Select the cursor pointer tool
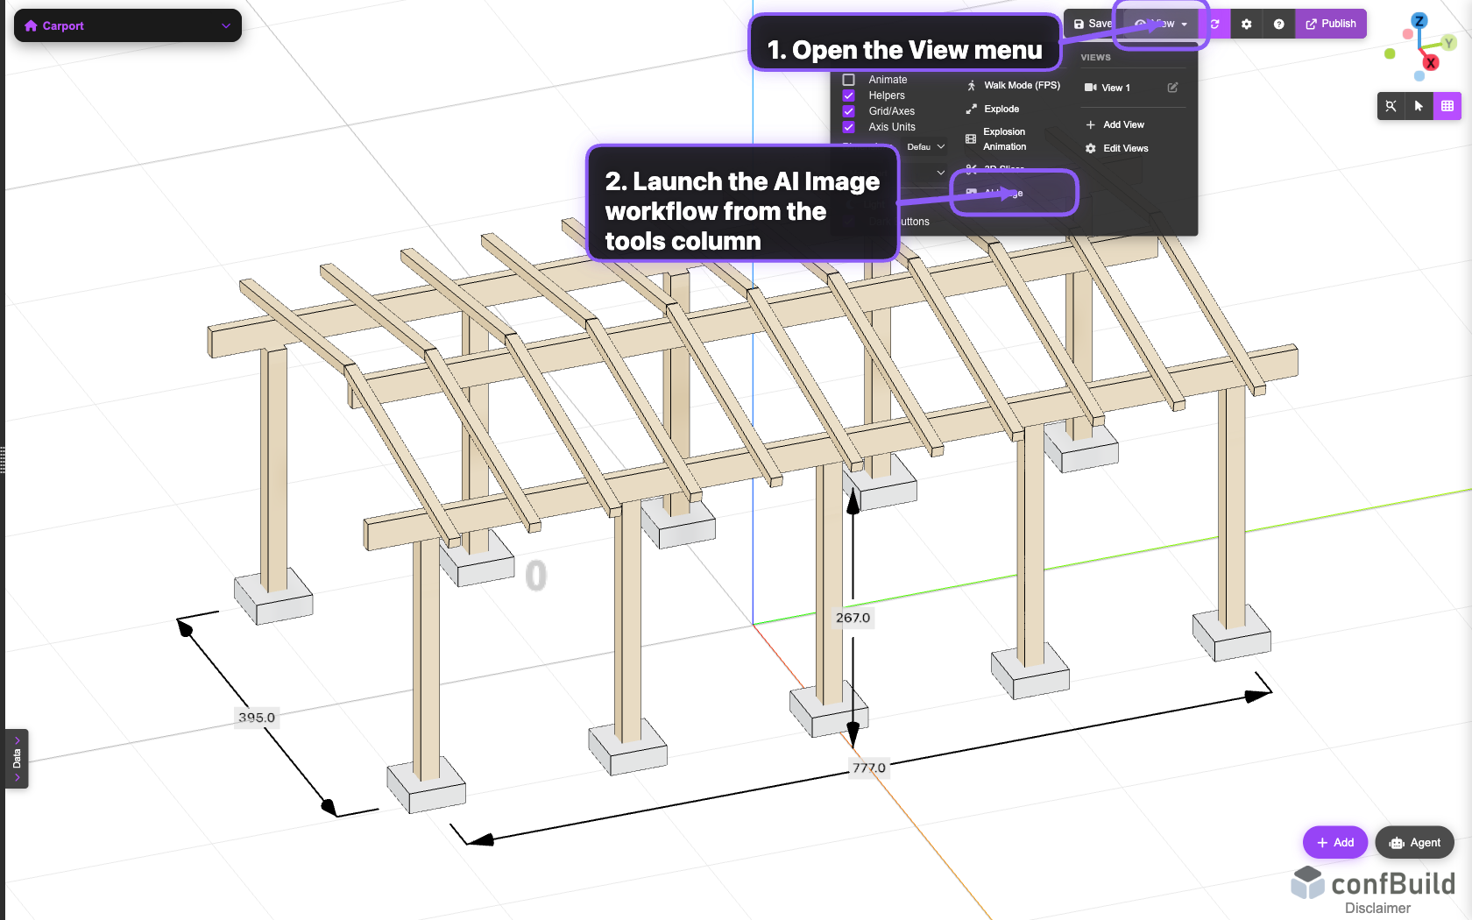Screen dimensions: 1472x920 pos(1419,106)
